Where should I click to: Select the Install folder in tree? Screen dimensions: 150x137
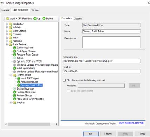click(15, 38)
